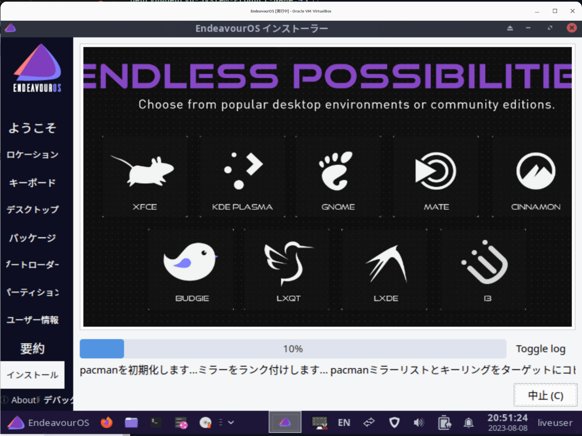Click the Cinnamon logo

pos(536,171)
